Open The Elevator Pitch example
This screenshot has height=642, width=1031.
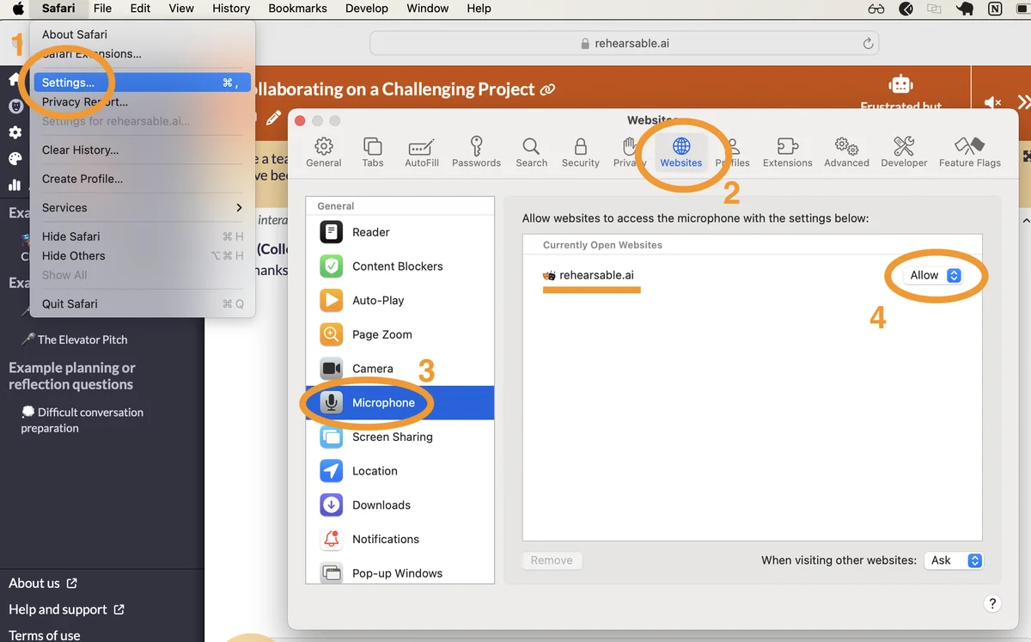point(74,339)
